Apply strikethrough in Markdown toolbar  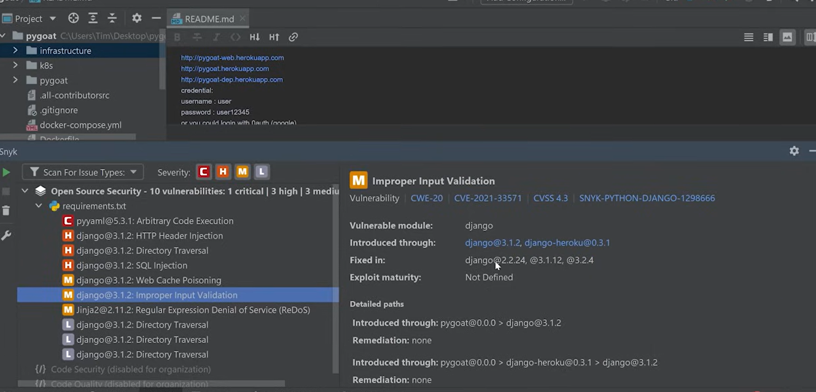coord(197,37)
